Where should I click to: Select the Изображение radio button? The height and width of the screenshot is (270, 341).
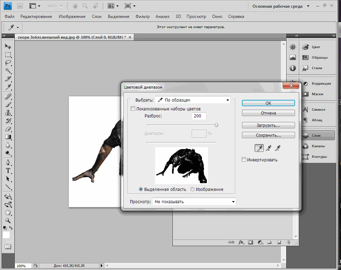click(192, 189)
